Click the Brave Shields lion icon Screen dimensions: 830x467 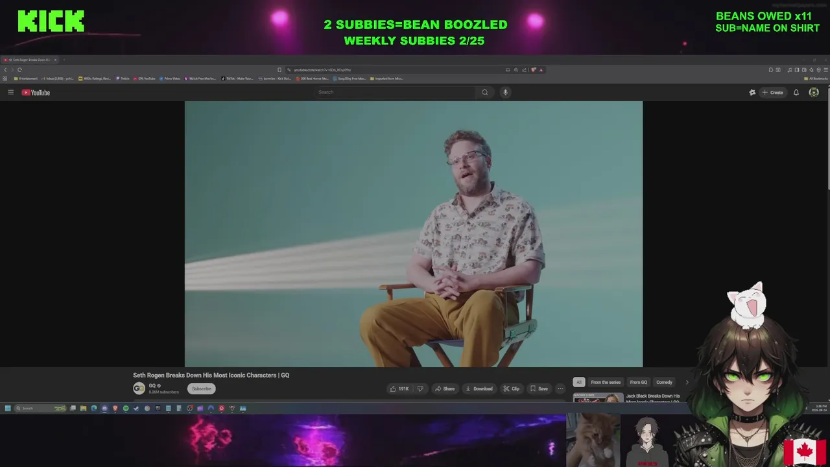pyautogui.click(x=534, y=69)
